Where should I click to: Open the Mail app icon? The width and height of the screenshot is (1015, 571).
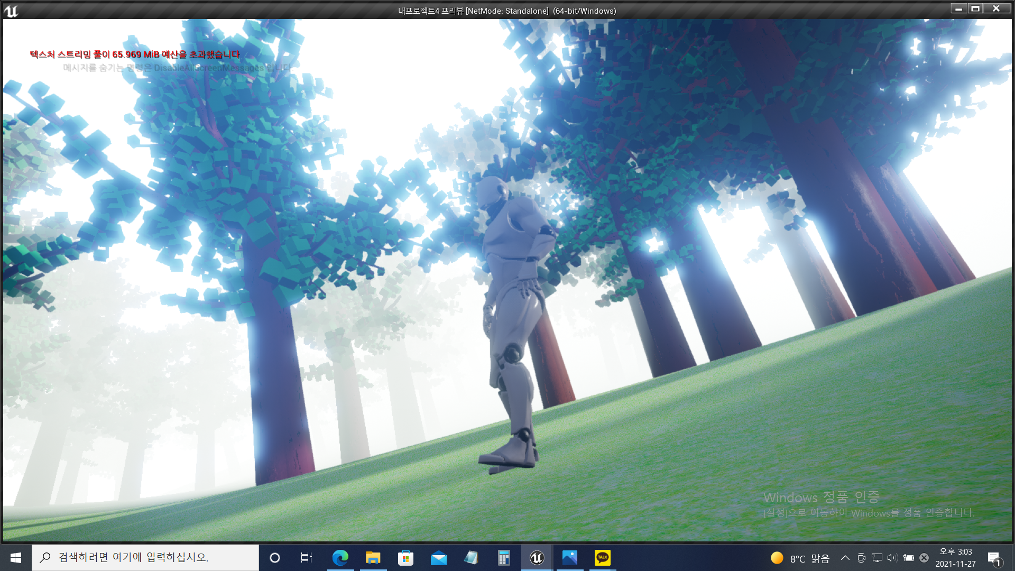(438, 558)
